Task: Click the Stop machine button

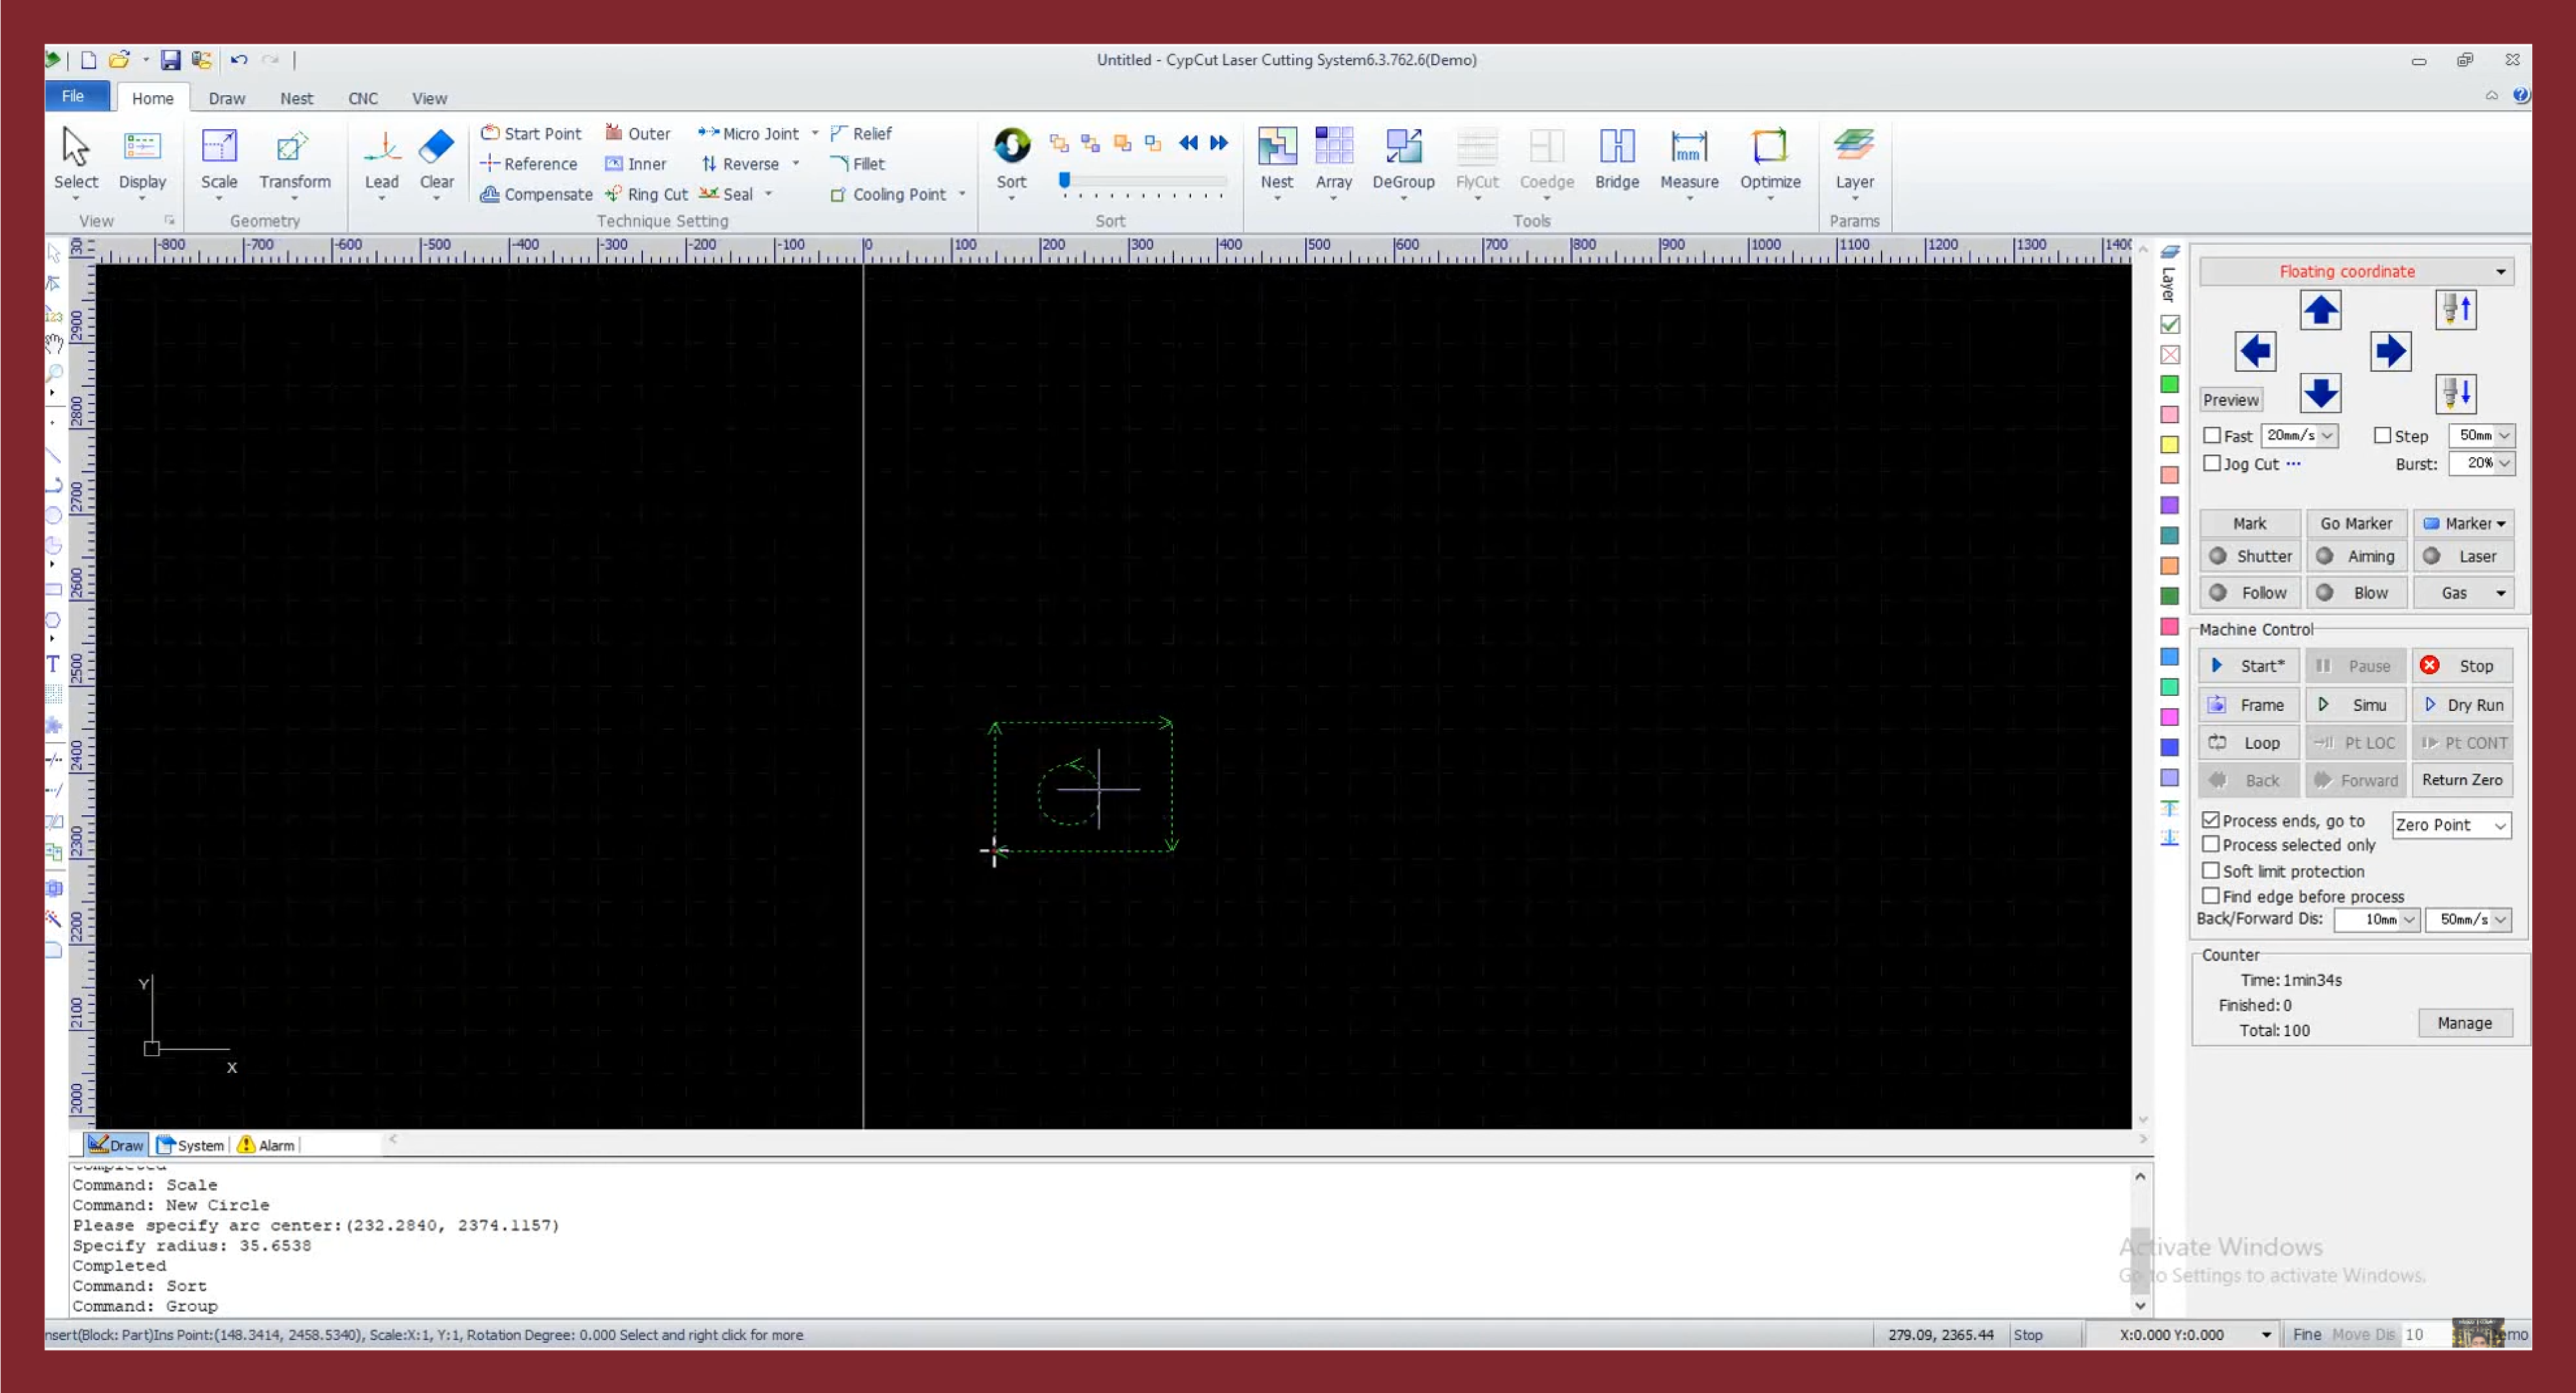Action: pos(2463,667)
